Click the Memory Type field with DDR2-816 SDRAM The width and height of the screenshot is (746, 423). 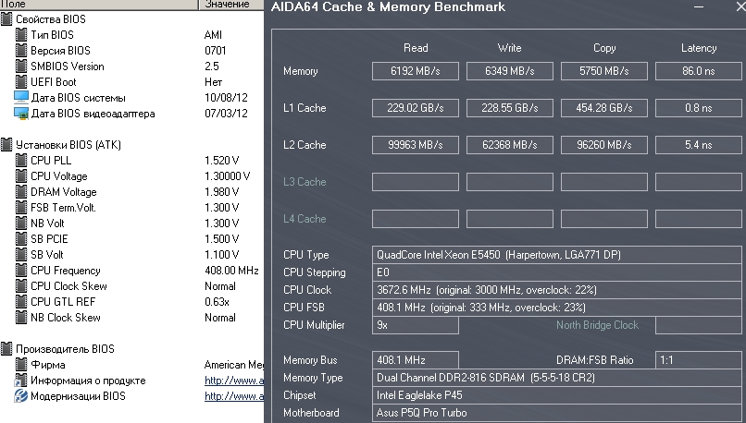pos(557,378)
